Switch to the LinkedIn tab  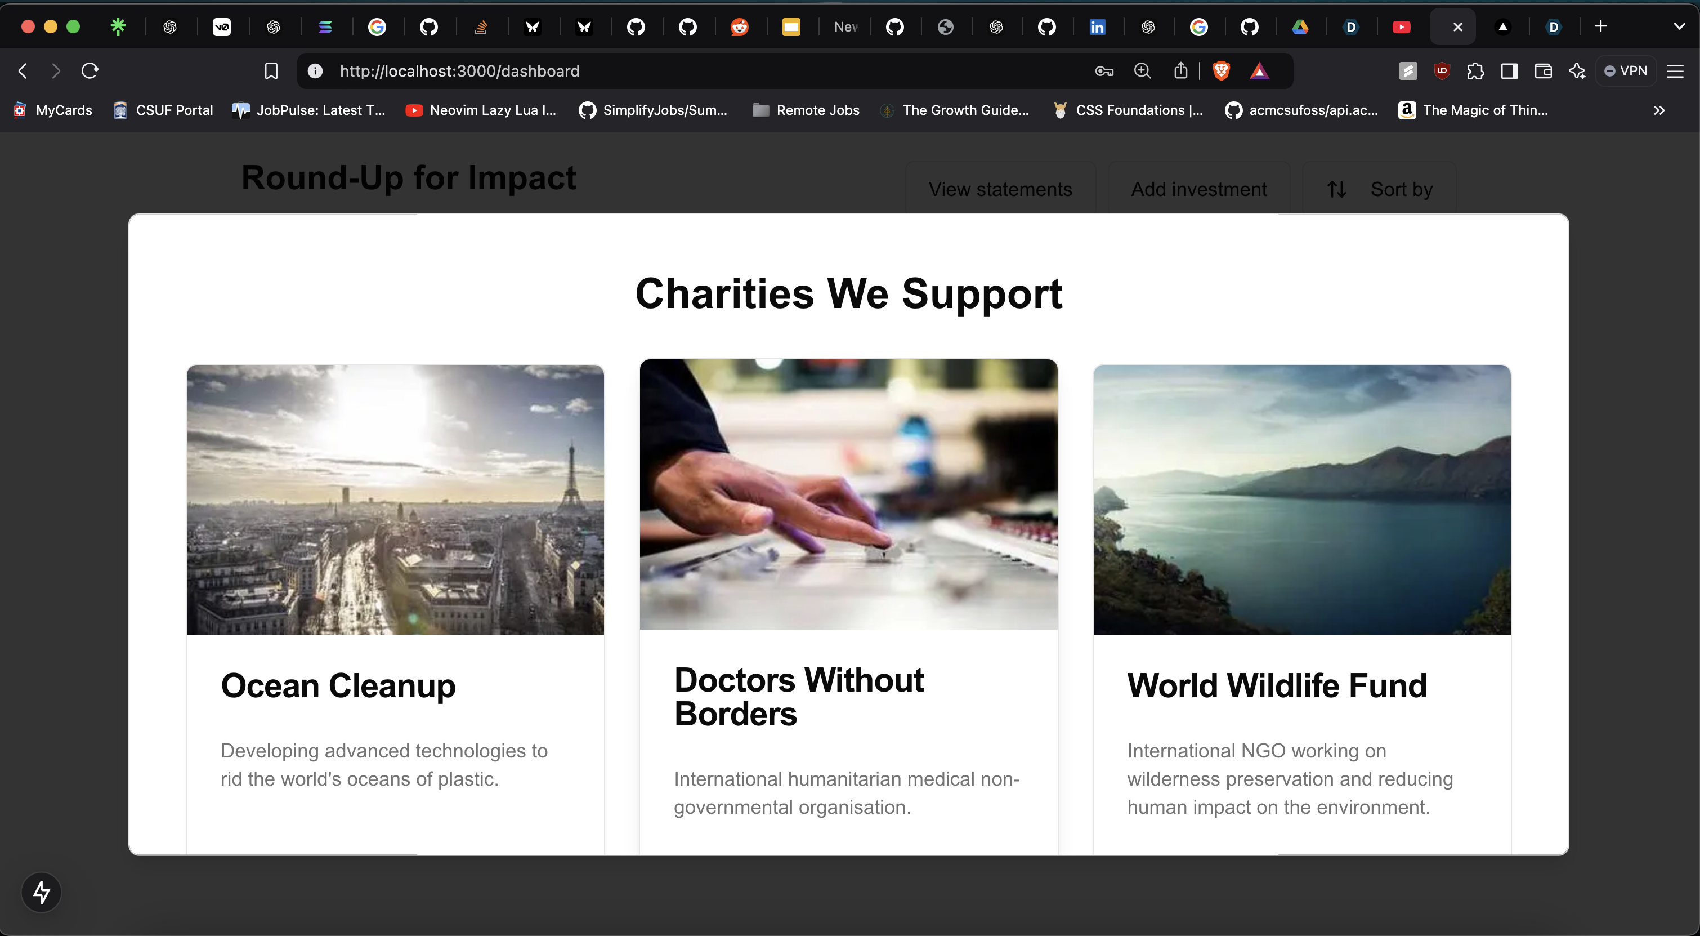pos(1097,27)
